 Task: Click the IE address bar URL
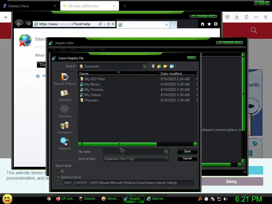click(x=65, y=24)
